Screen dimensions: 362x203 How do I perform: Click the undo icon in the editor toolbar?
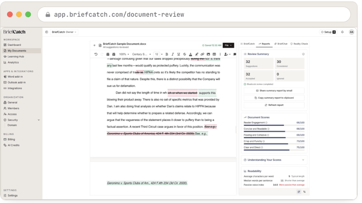[96, 54]
